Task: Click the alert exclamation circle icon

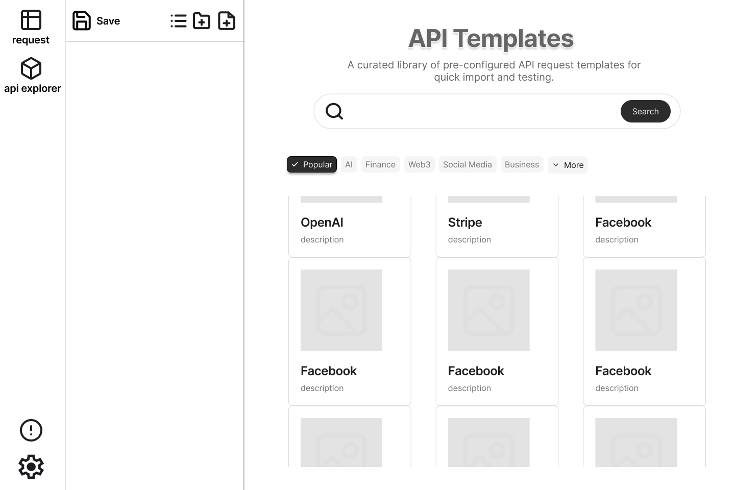Action: (x=31, y=430)
